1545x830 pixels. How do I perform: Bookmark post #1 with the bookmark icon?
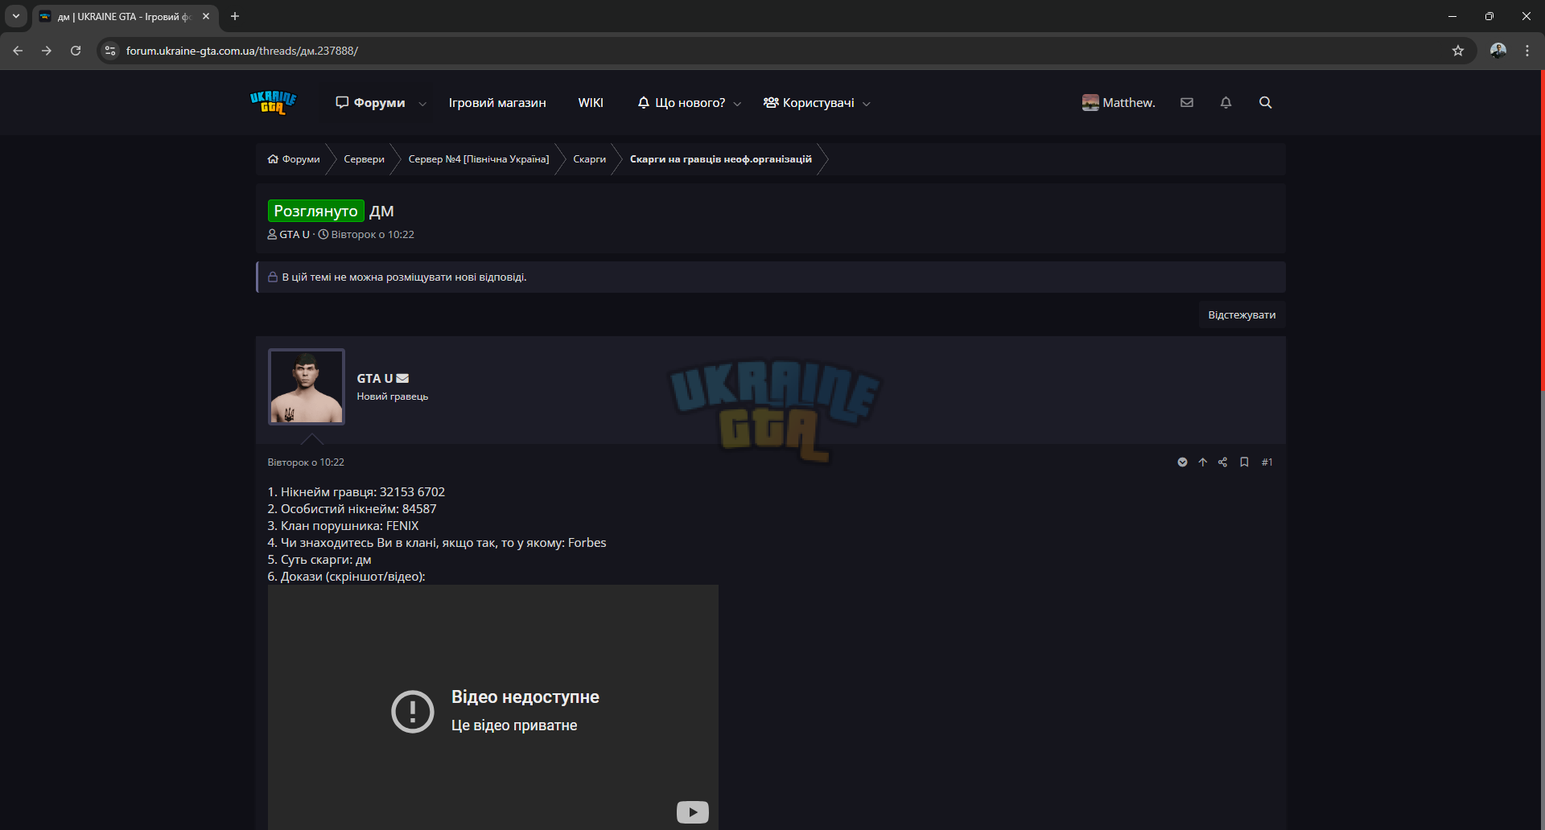[1244, 462]
